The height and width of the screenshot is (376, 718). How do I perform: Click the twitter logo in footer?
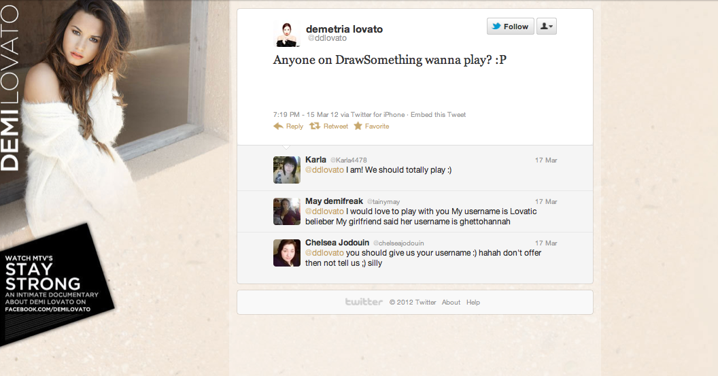364,302
